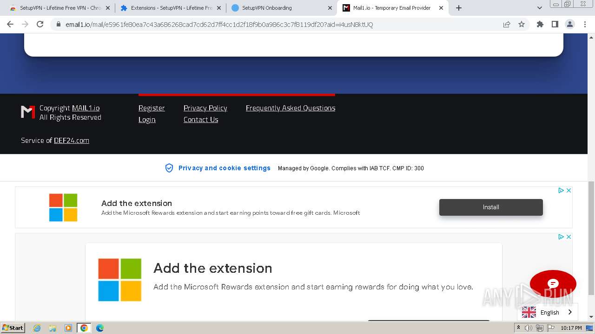Click the page vertical scrollbar
This screenshot has height=334, width=595.
click(591, 238)
